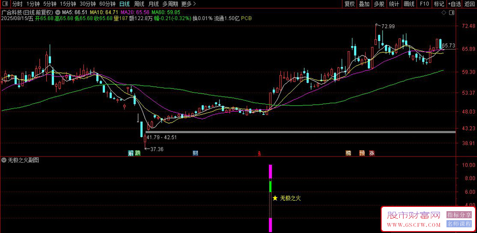Open F10 company info
Viewport: 477px width, 233px height.
(x=424, y=4)
